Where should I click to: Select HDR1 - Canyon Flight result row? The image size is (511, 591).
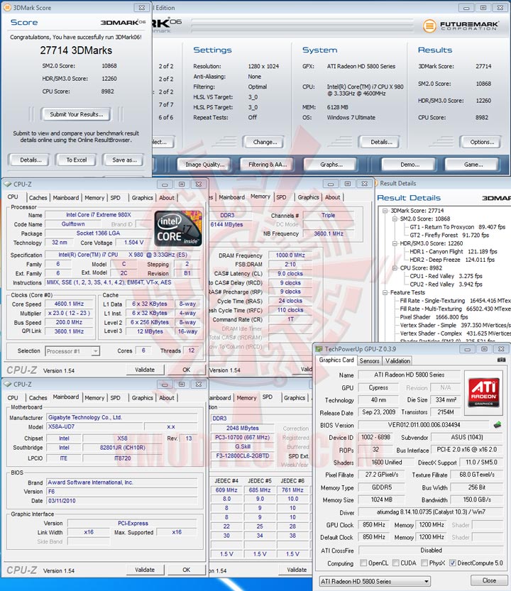tap(454, 251)
